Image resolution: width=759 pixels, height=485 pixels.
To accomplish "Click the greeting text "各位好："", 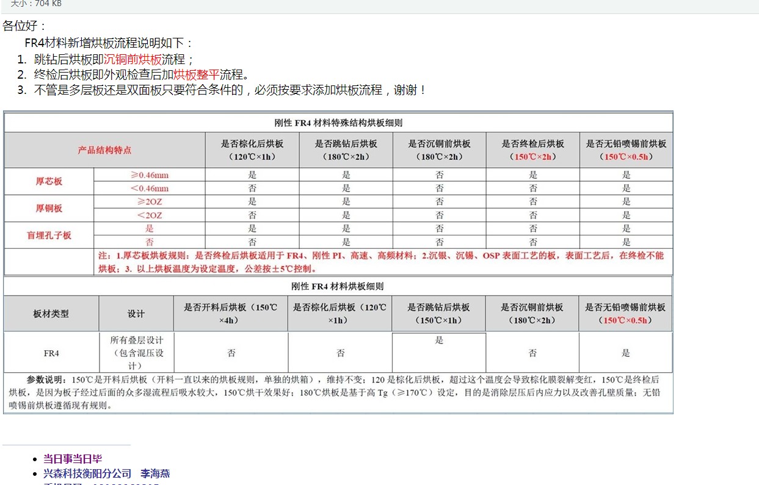I will (24, 26).
